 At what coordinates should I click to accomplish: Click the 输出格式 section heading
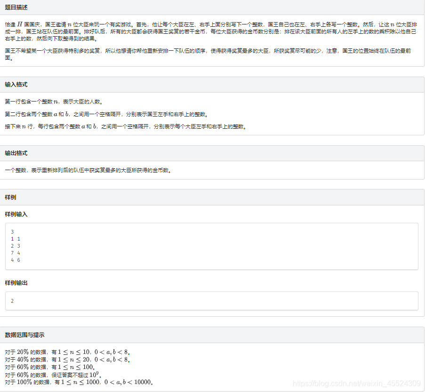click(16, 153)
